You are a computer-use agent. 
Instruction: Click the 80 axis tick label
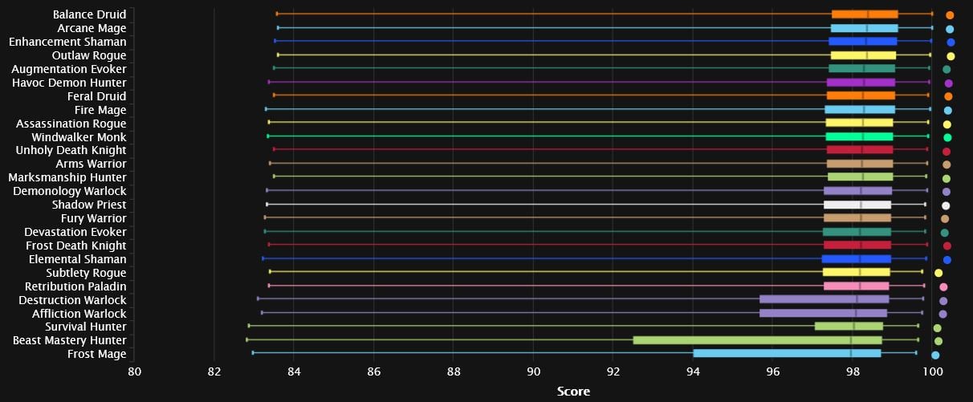[x=134, y=372]
